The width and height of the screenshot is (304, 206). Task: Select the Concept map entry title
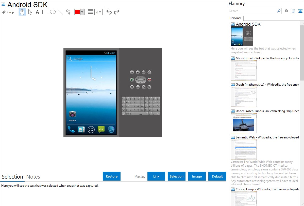(x=267, y=189)
